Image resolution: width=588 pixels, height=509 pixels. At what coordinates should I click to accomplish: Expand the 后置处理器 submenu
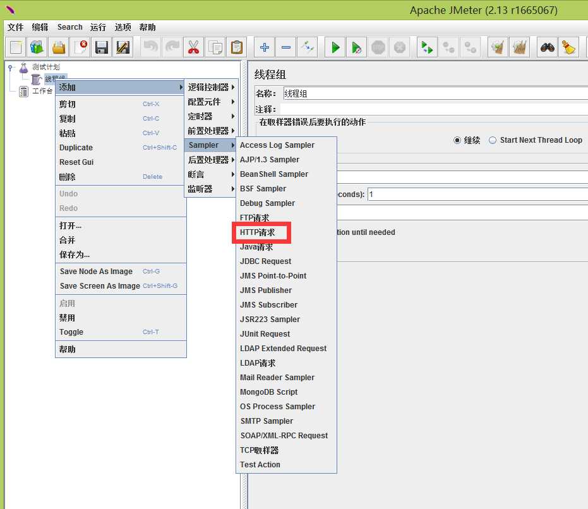click(211, 160)
